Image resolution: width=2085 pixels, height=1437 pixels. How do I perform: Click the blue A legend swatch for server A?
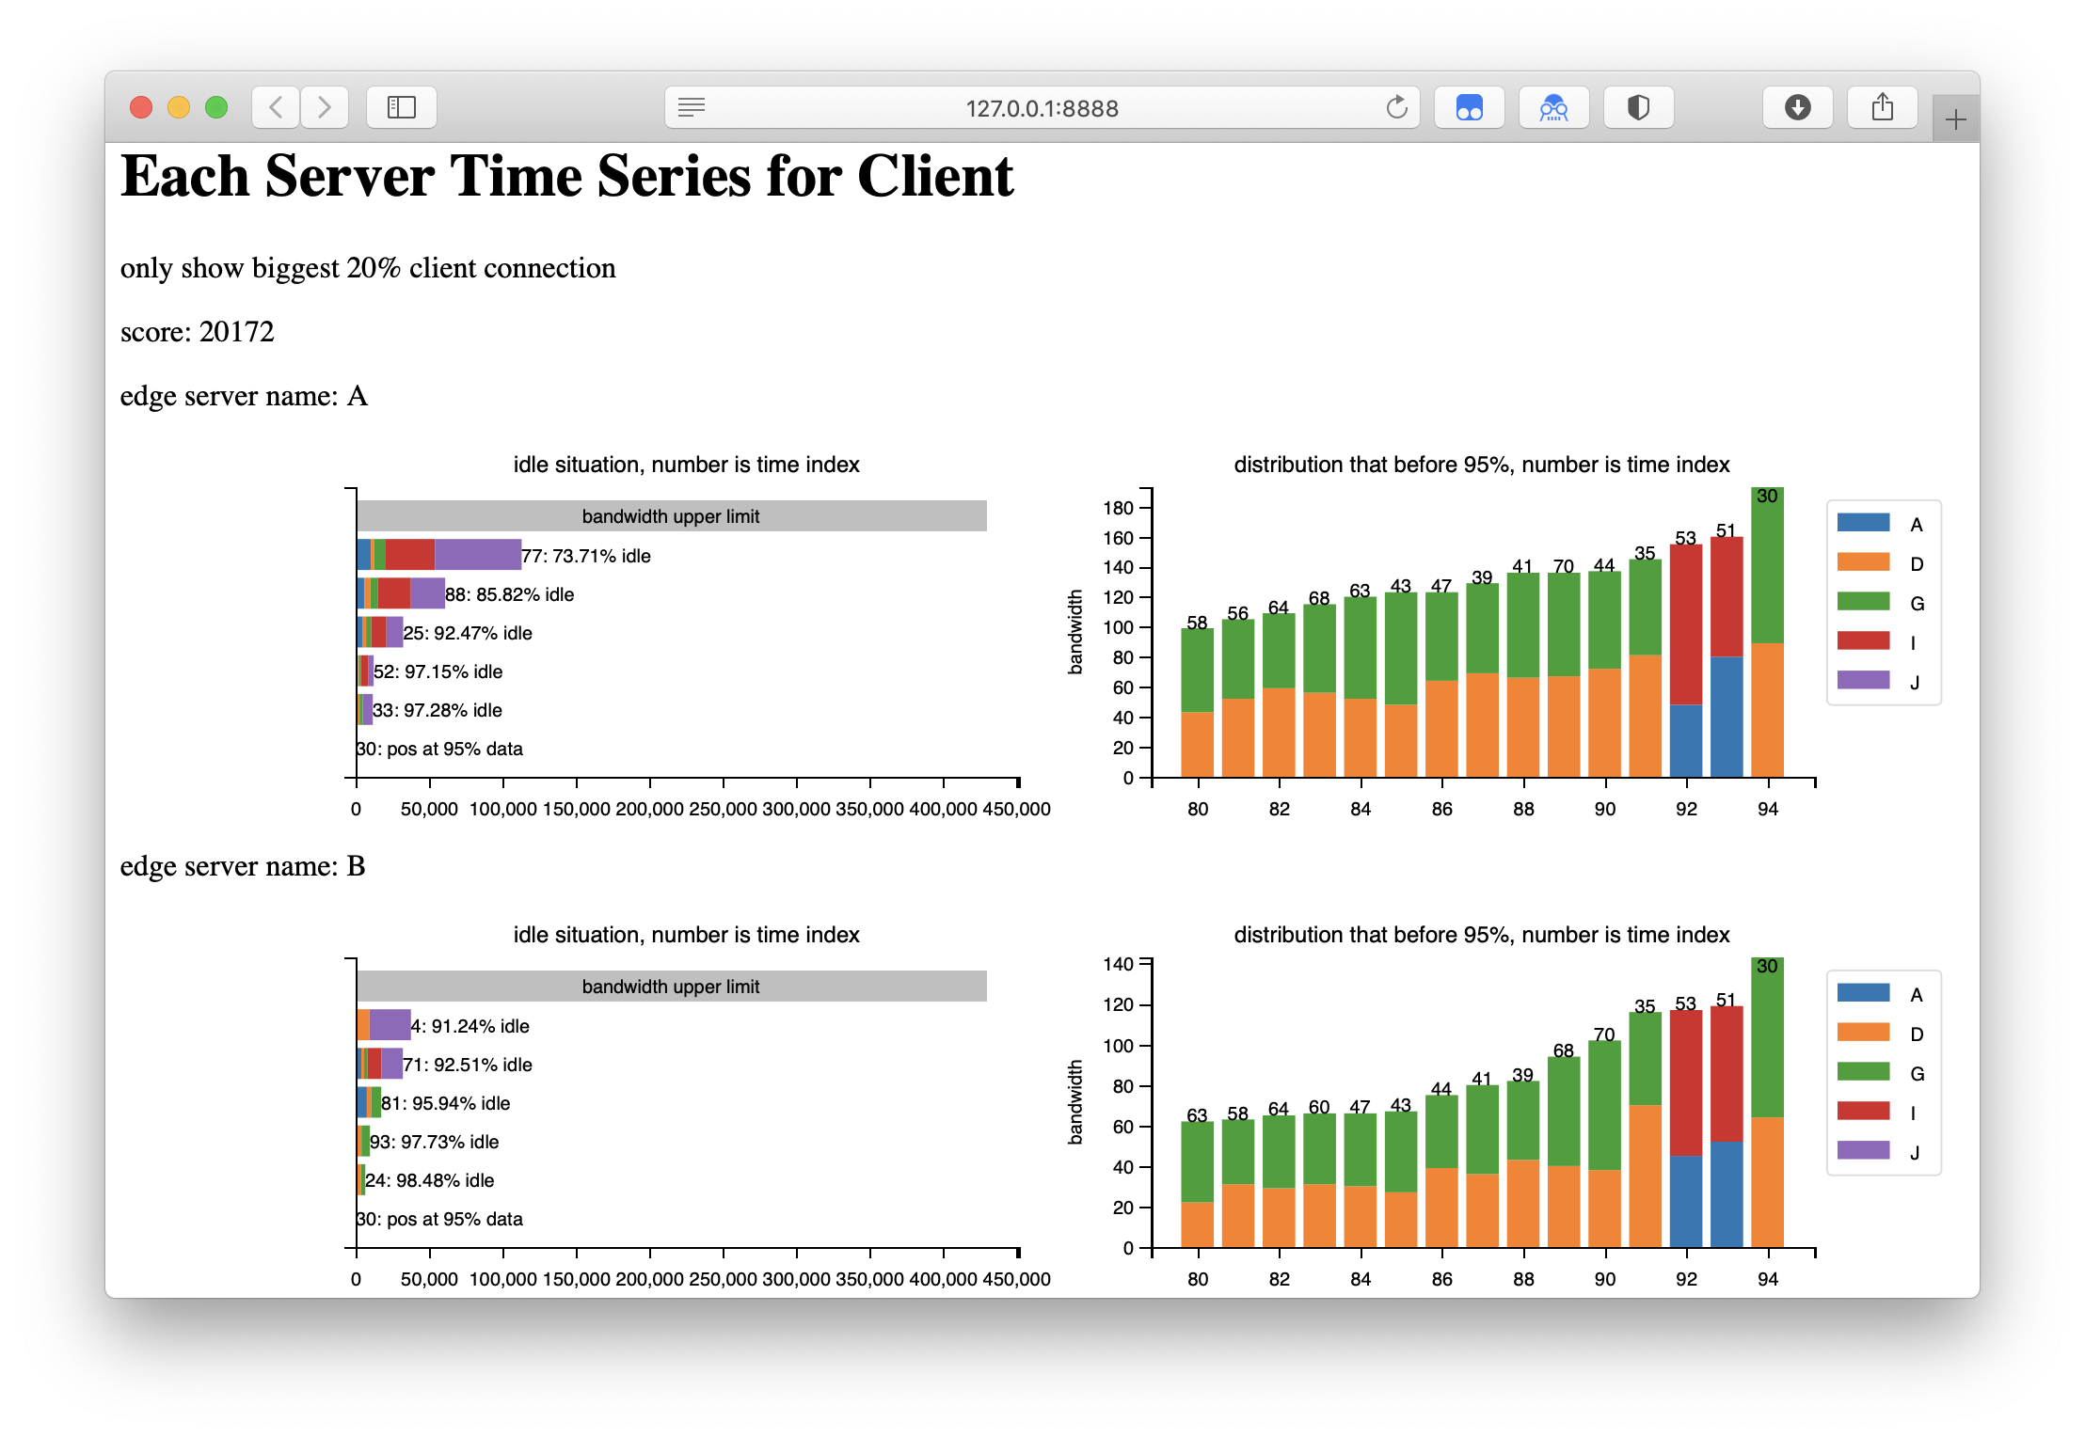[x=1863, y=523]
